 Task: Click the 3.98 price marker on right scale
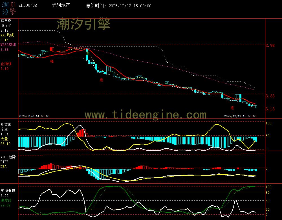[270, 45]
